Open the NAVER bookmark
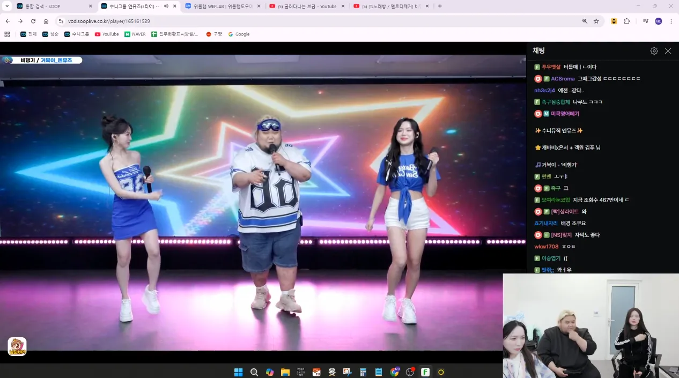 pyautogui.click(x=135, y=34)
